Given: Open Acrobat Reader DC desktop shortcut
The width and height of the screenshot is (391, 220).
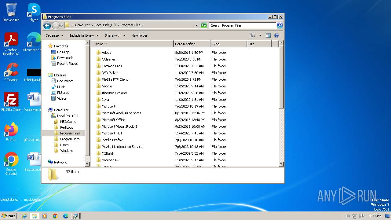Looking at the screenshot, I should (11, 44).
